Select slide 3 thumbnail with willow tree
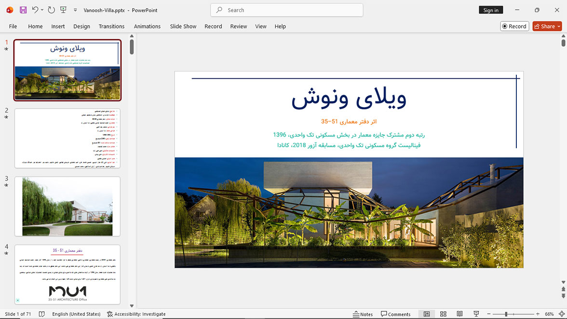 click(x=67, y=207)
